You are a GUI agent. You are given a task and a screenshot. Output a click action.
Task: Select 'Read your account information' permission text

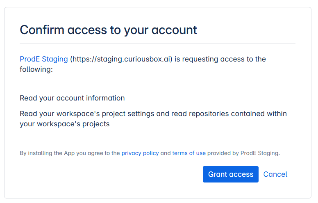click(x=72, y=98)
